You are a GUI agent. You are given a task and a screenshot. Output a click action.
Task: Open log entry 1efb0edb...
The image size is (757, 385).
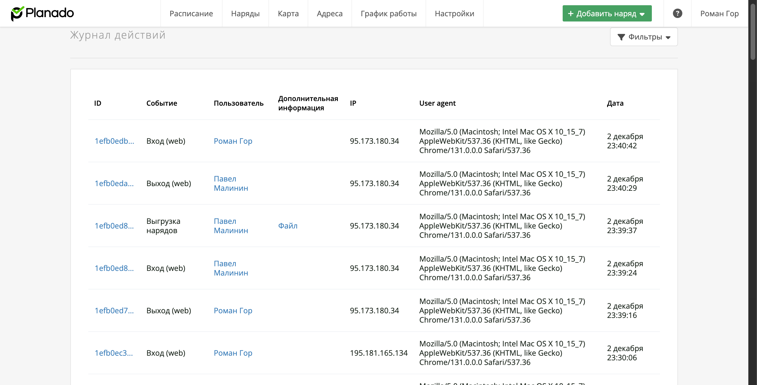click(x=114, y=141)
